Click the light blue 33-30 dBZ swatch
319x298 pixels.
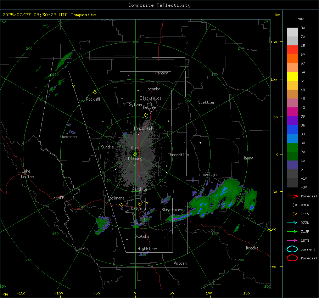[292, 138]
